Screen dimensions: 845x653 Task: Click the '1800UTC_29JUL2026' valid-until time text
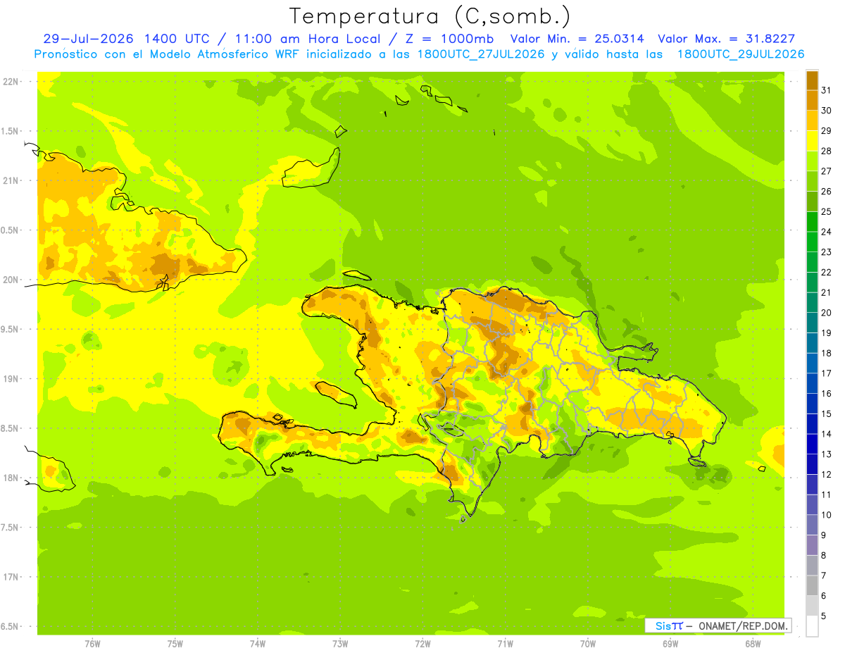741,54
